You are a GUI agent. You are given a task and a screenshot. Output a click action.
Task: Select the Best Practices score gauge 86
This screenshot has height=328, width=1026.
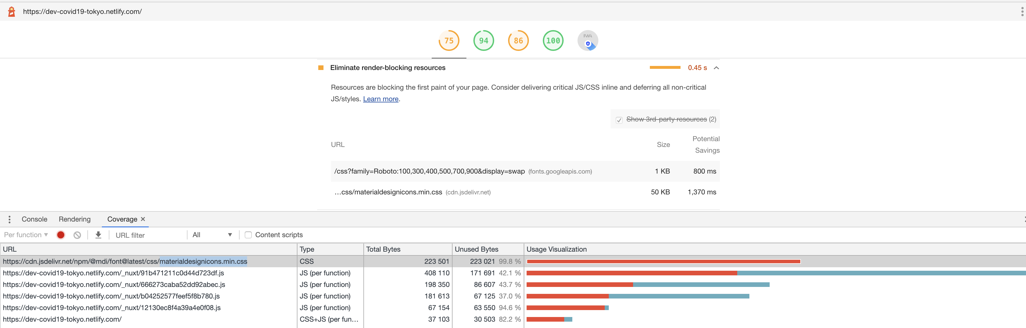pos(518,40)
